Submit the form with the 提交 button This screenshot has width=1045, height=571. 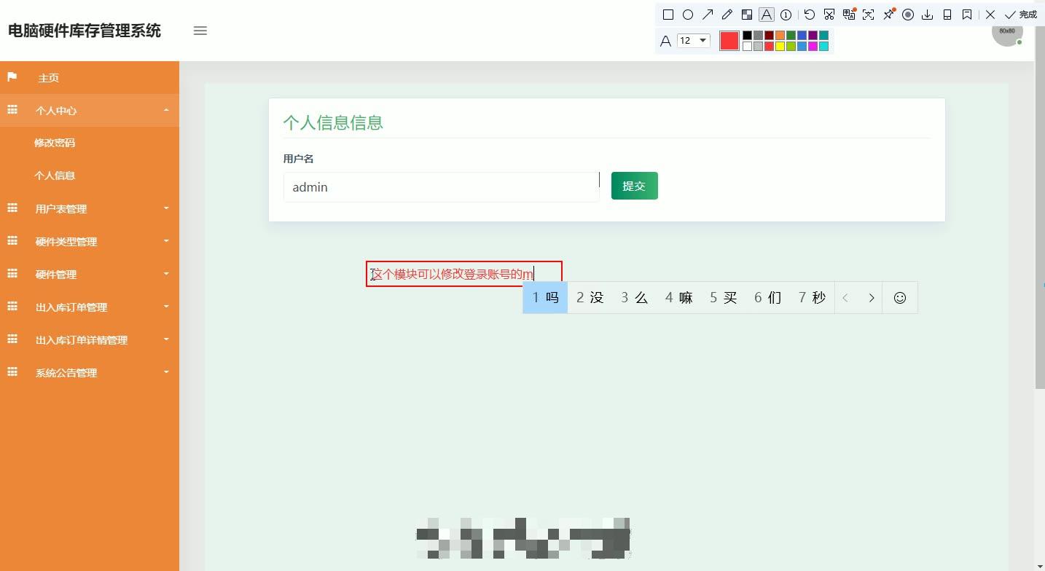coord(633,186)
